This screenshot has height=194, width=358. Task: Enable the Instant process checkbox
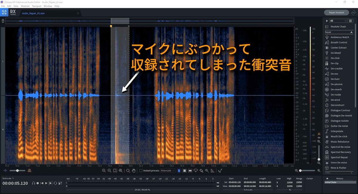pos(141,171)
